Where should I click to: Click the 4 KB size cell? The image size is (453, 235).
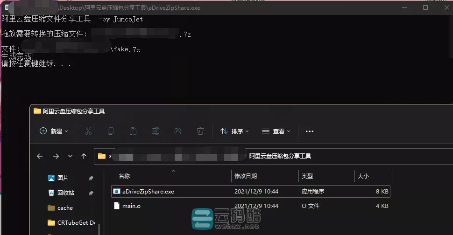382,206
